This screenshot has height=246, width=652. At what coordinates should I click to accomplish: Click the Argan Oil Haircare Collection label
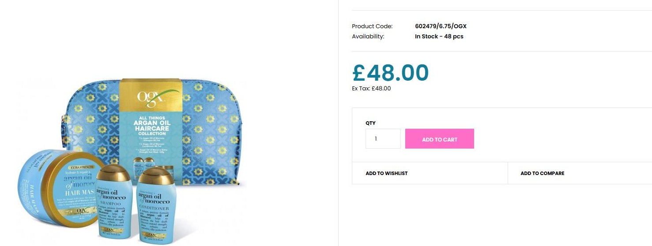point(152,126)
